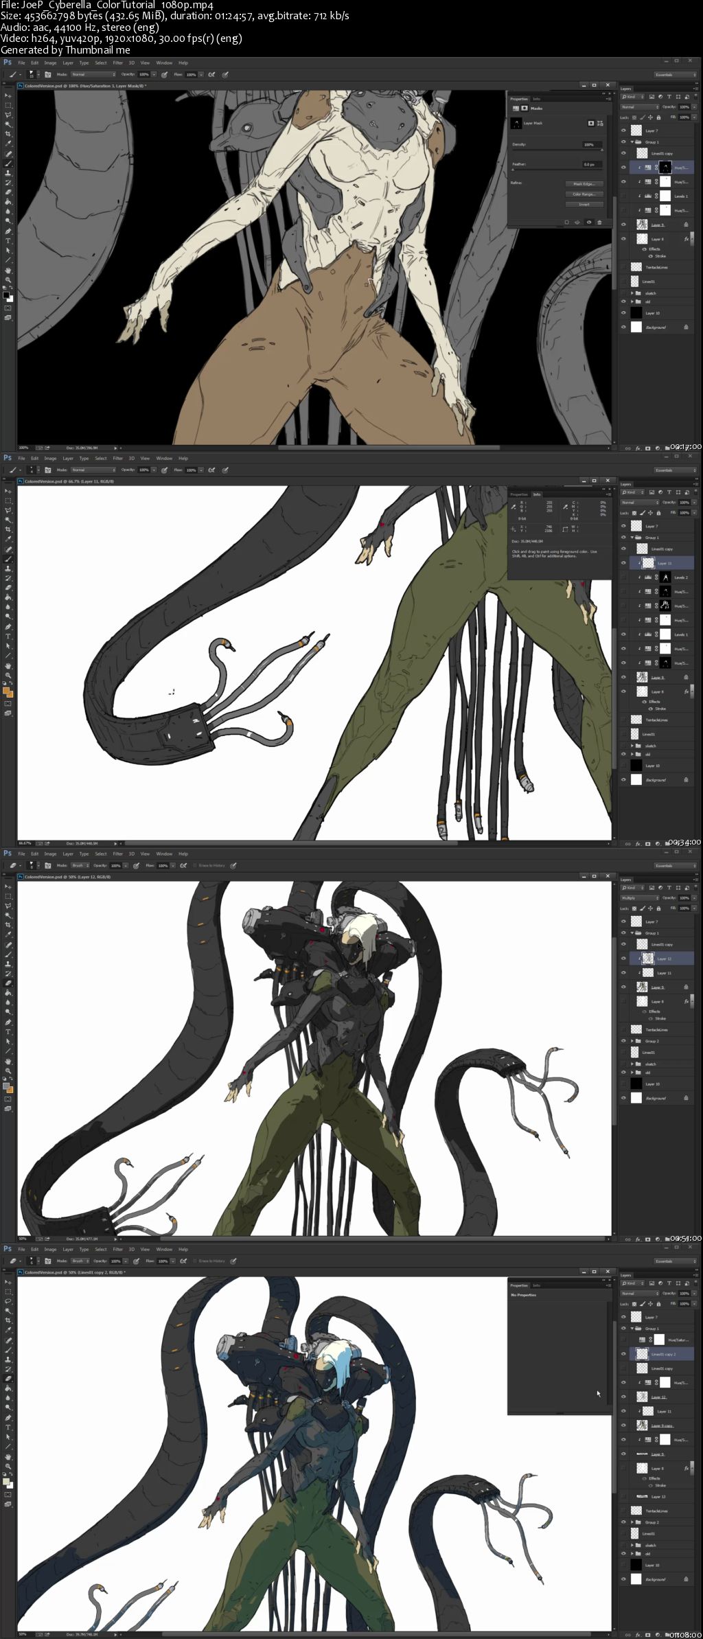Select the Layer 9 copy layer in the 01:08:00 frame
This screenshot has height=1639, width=703.
pyautogui.click(x=658, y=1425)
